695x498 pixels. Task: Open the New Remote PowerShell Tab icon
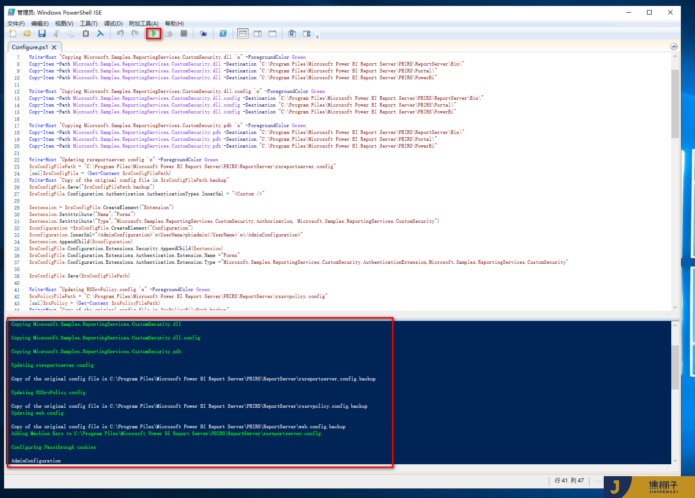tap(203, 33)
